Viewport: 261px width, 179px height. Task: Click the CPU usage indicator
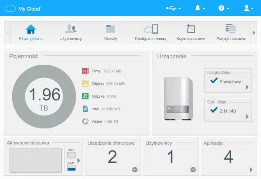pos(72,155)
